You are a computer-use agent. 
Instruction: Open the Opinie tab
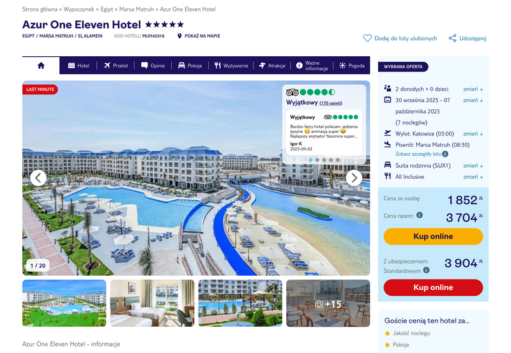coord(153,66)
